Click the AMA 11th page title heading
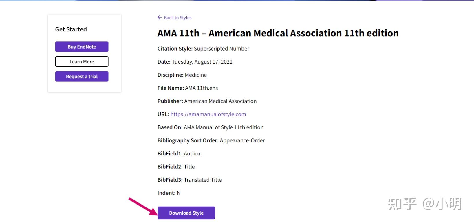This screenshot has height=223, width=474. click(x=278, y=33)
